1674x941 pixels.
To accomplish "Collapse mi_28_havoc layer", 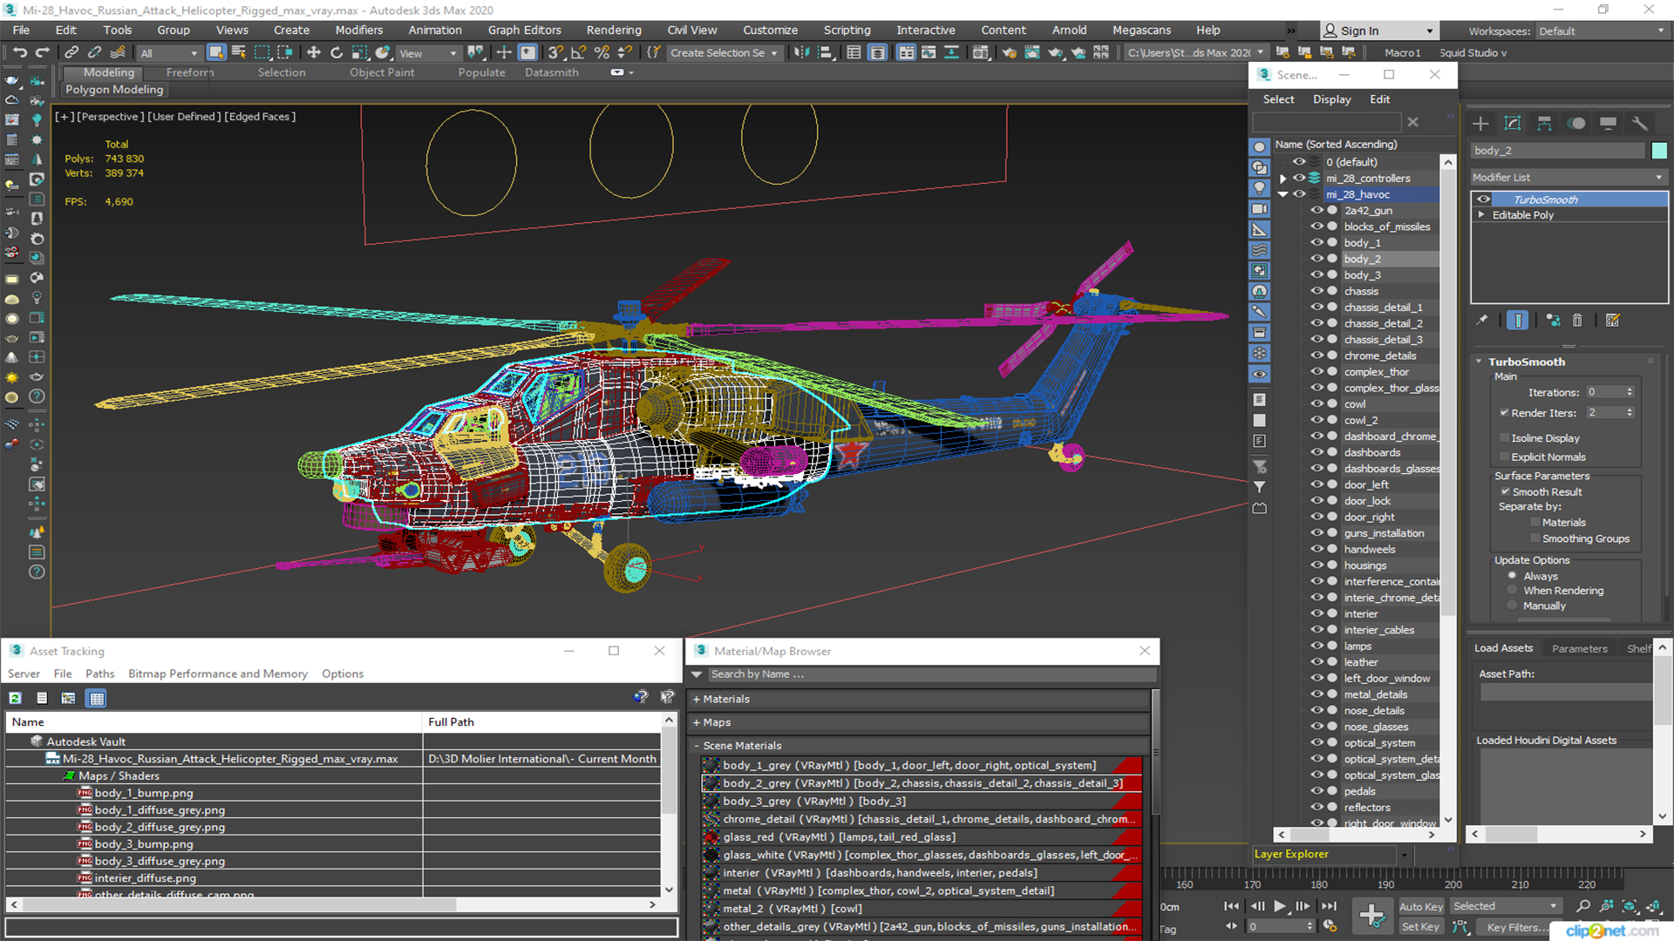I will [x=1283, y=194].
